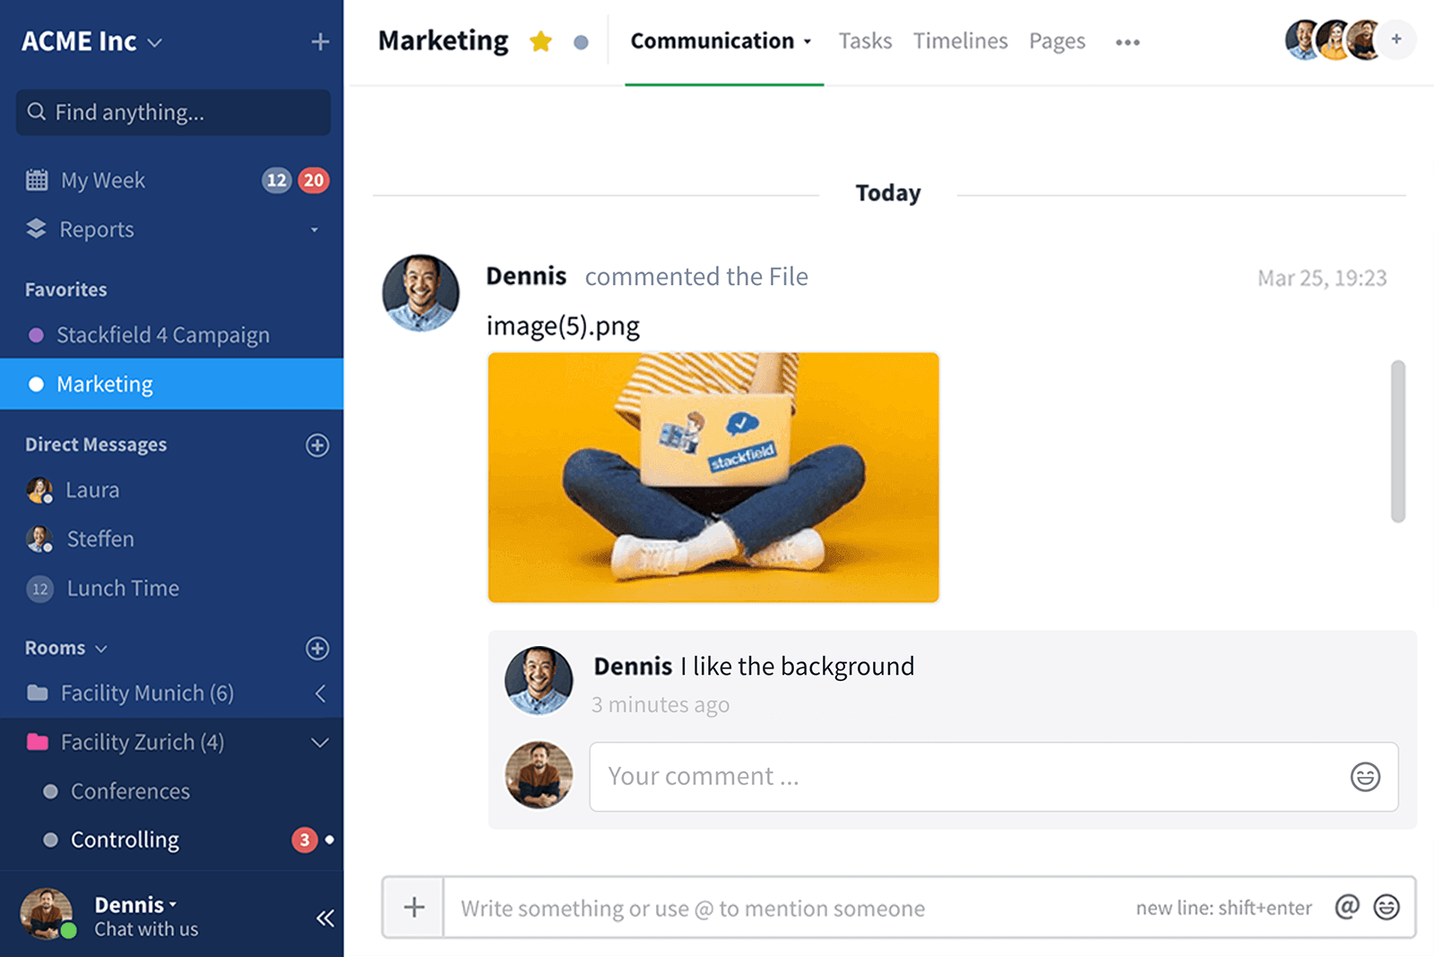Expand the Reports dropdown arrow

point(315,230)
